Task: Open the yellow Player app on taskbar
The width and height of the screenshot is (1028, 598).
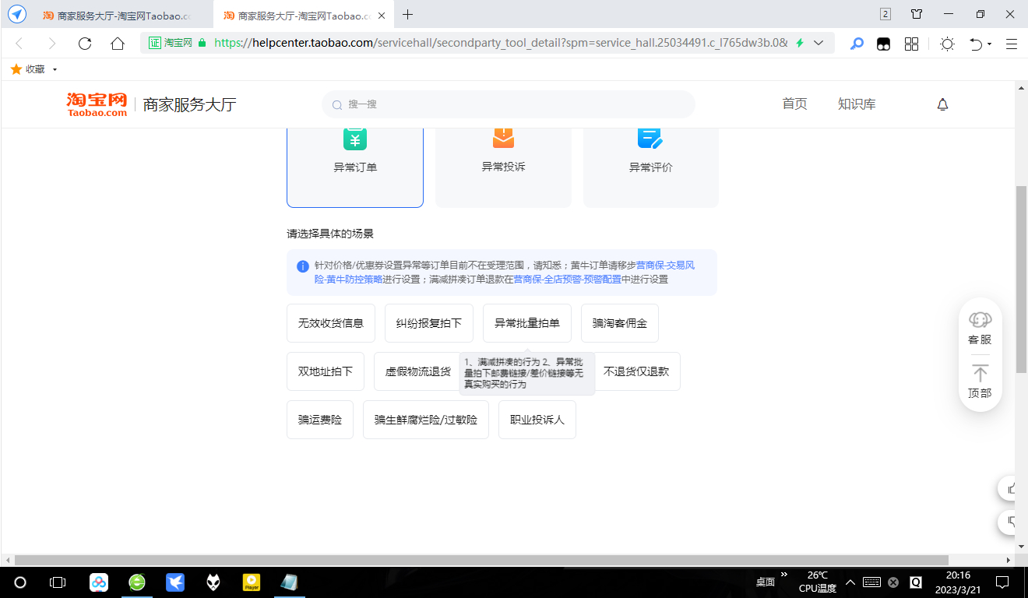Action: pos(252,582)
